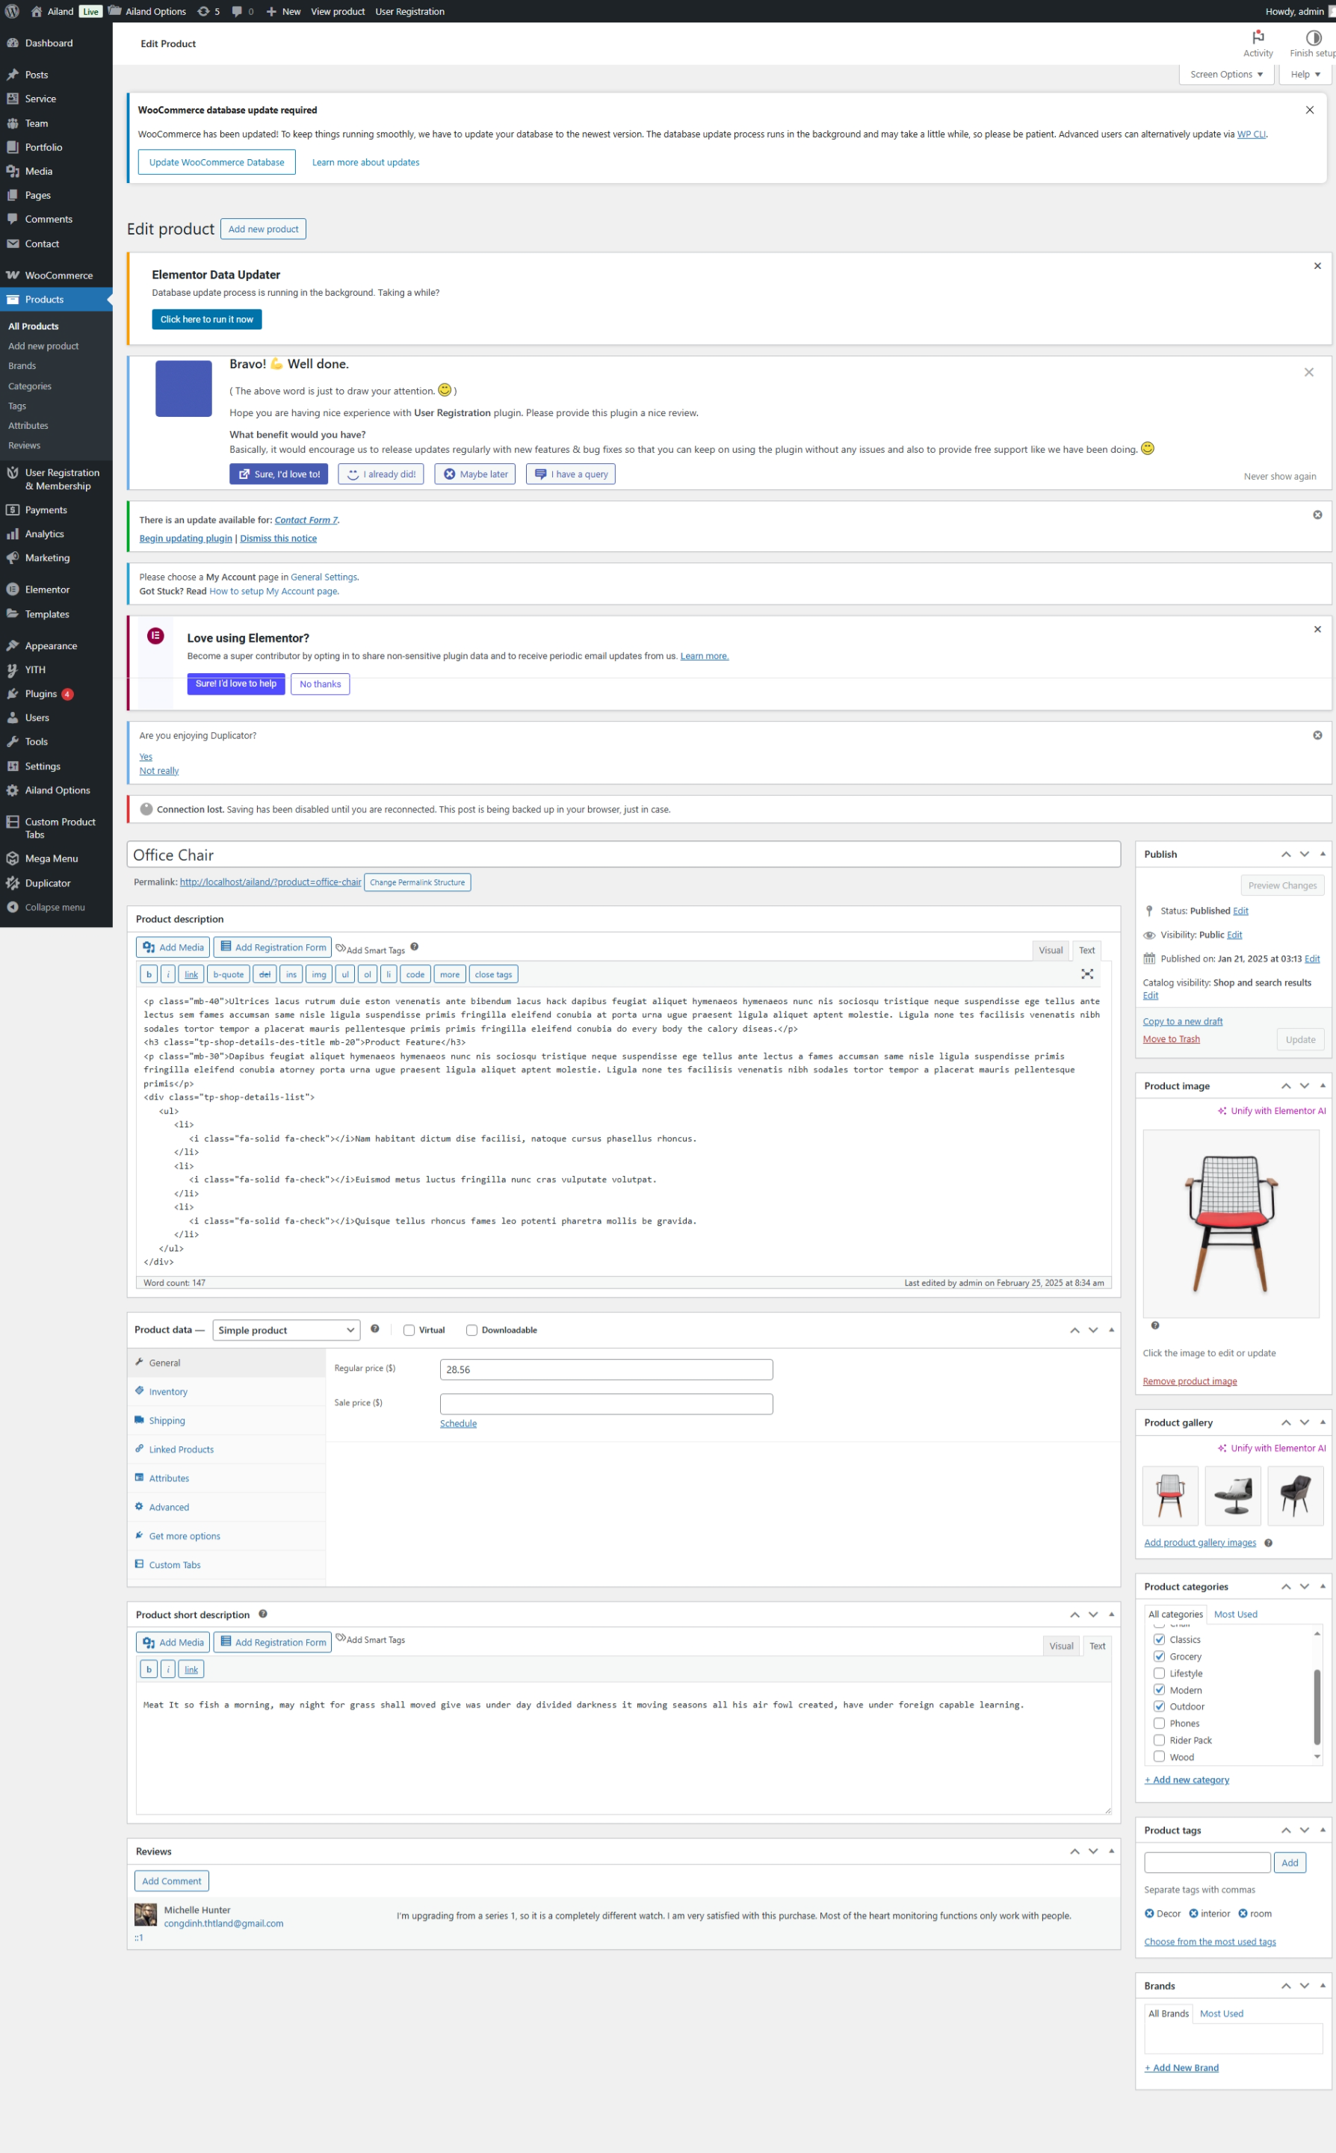The width and height of the screenshot is (1336, 2153).
Task: Click Add Comment in Reviews
Action: [171, 1881]
